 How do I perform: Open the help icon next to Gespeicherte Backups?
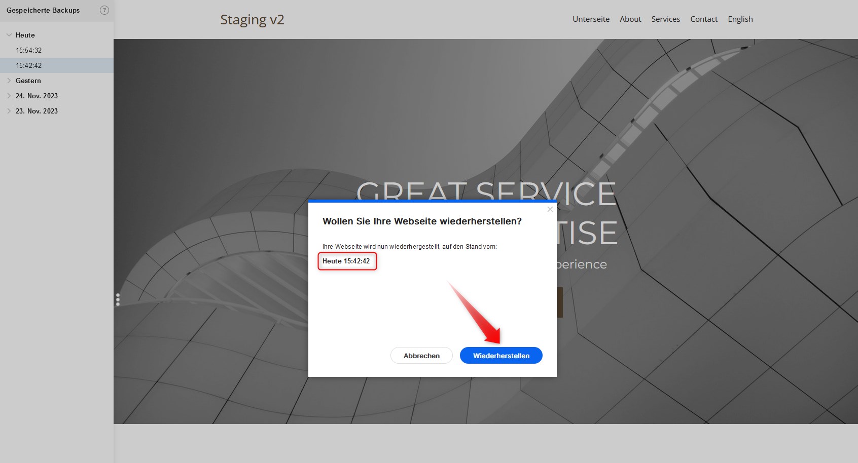pos(104,10)
